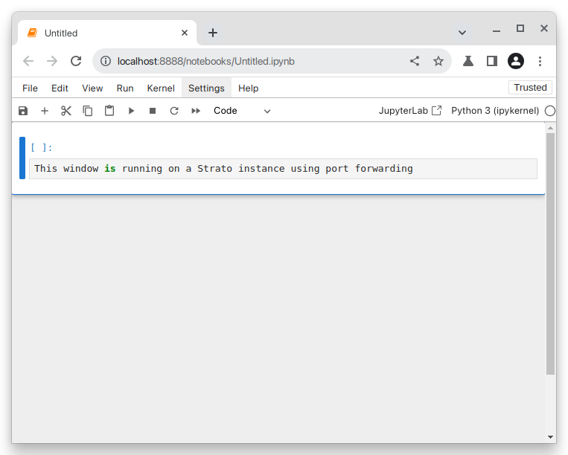Open notebook in JupyterLab
This screenshot has height=455, width=568.
tap(410, 111)
